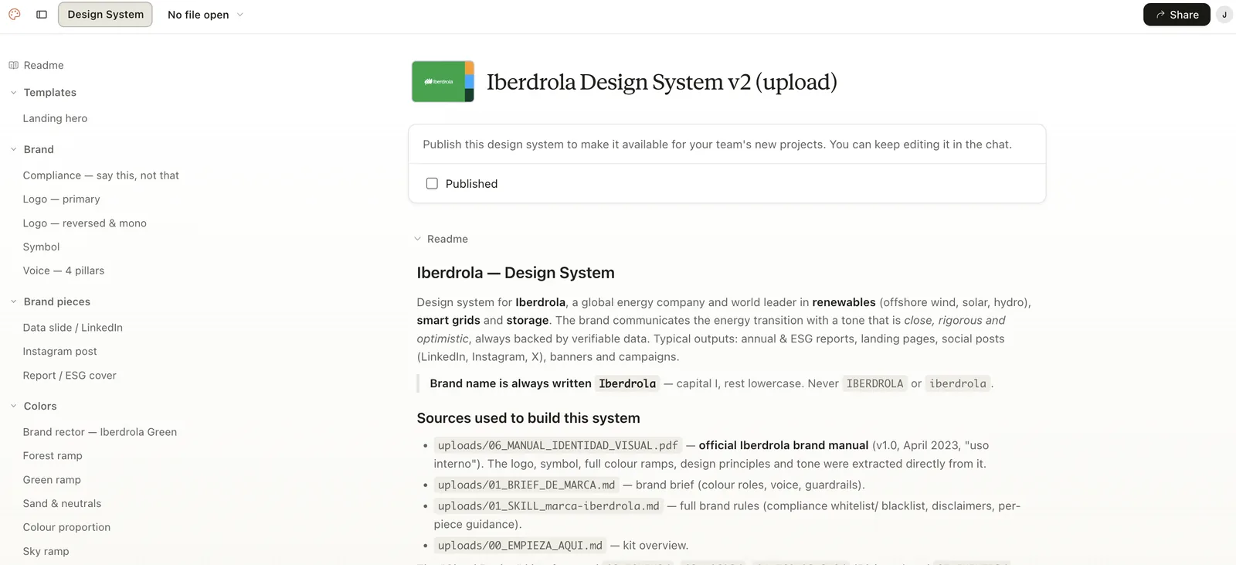Collapse the Colors section chevron
This screenshot has height=565, width=1236.
[13, 406]
